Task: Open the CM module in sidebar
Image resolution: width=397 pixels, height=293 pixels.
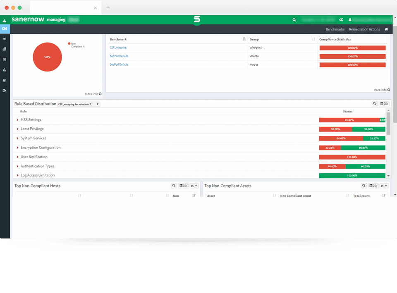Action: coord(5,29)
